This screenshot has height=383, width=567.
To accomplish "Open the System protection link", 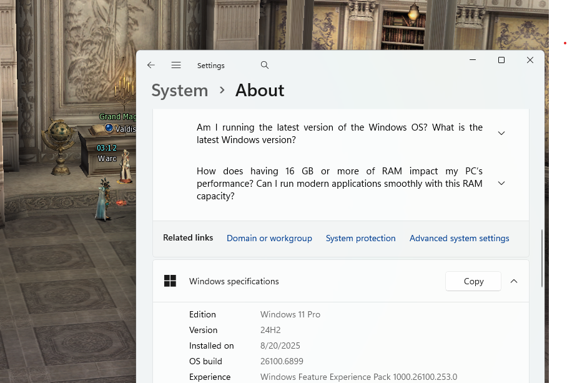I will (x=360, y=238).
